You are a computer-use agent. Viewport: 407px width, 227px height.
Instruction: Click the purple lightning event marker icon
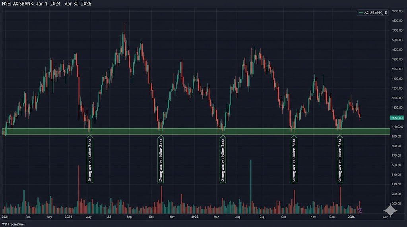tap(360, 210)
